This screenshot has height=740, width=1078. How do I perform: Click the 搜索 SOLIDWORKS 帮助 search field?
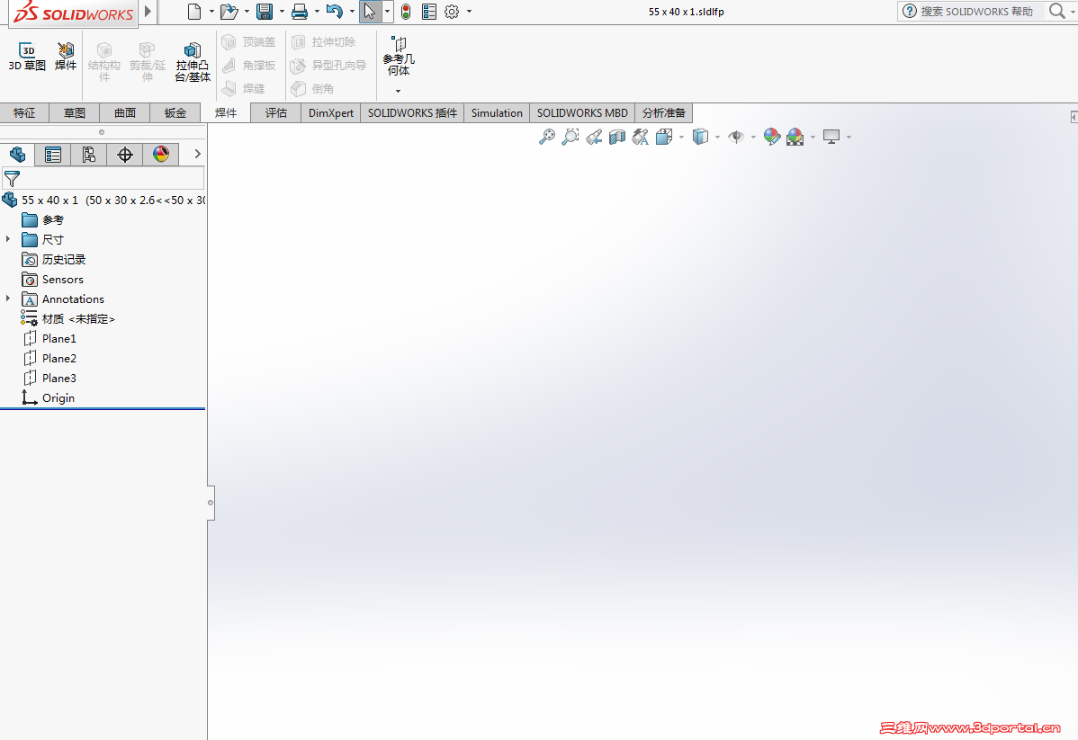tap(977, 11)
